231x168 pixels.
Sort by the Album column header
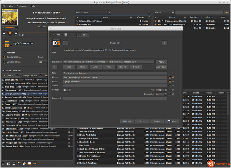pos(172,17)
